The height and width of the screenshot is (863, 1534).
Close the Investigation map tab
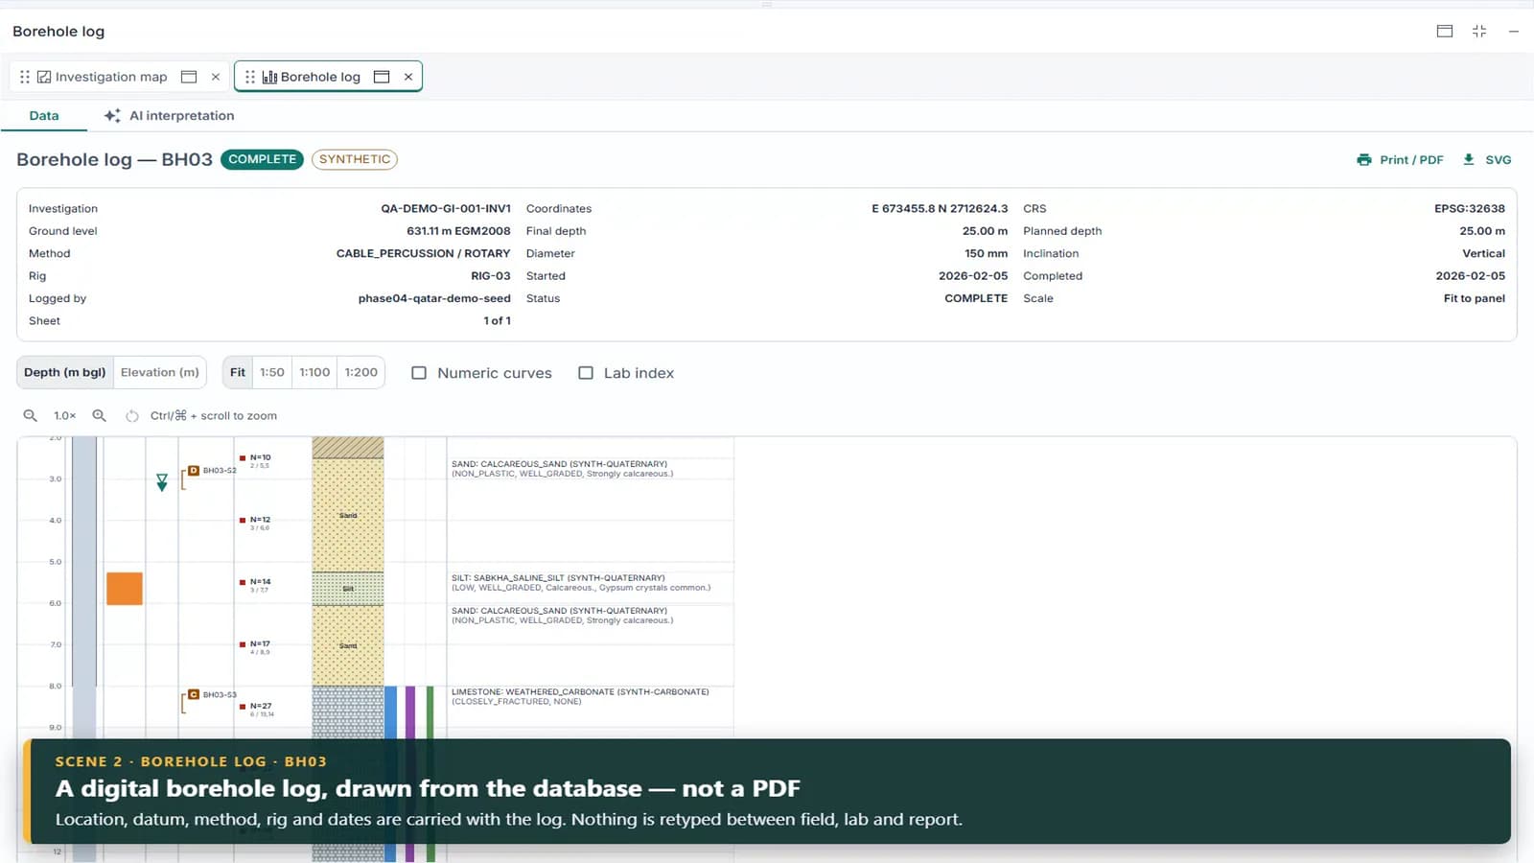[x=216, y=77]
